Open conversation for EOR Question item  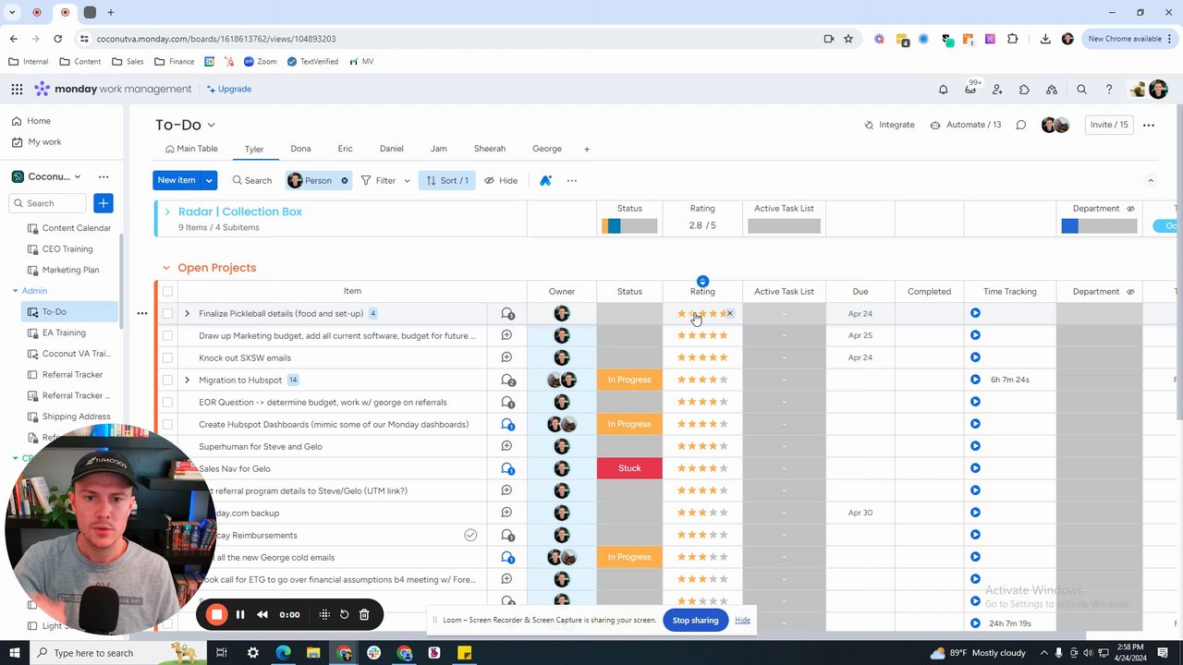click(506, 402)
